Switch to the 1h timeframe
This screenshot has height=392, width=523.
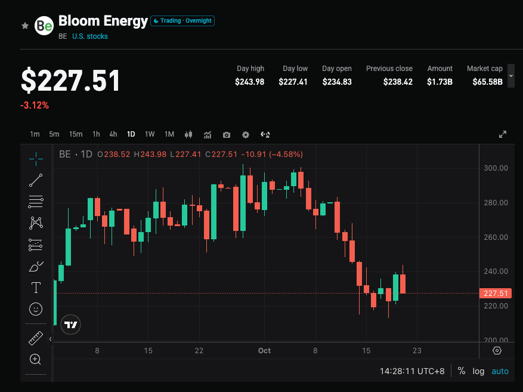96,134
